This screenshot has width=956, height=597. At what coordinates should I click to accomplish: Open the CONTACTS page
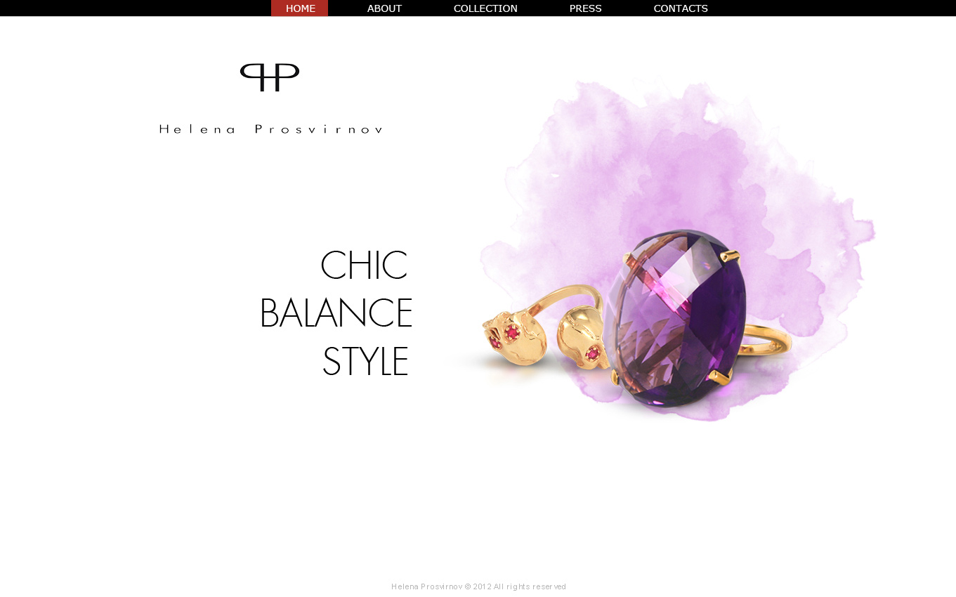click(681, 8)
